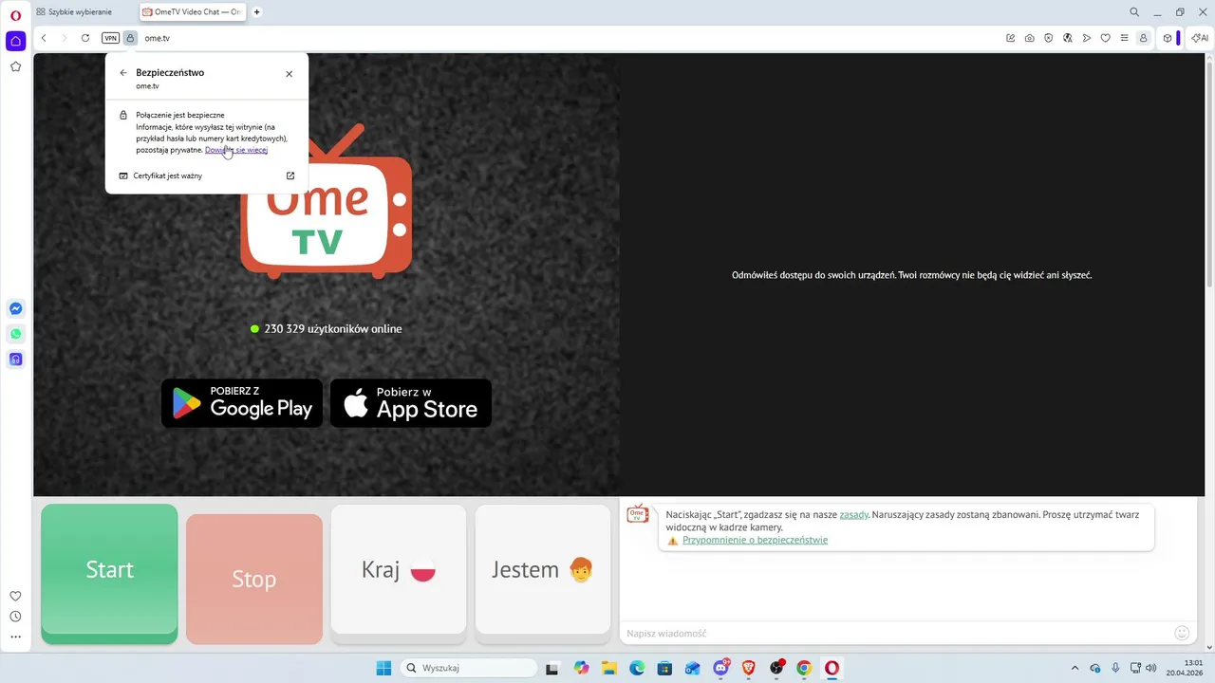Reload the ome.tv page
Image resolution: width=1215 pixels, height=683 pixels.
(85, 38)
